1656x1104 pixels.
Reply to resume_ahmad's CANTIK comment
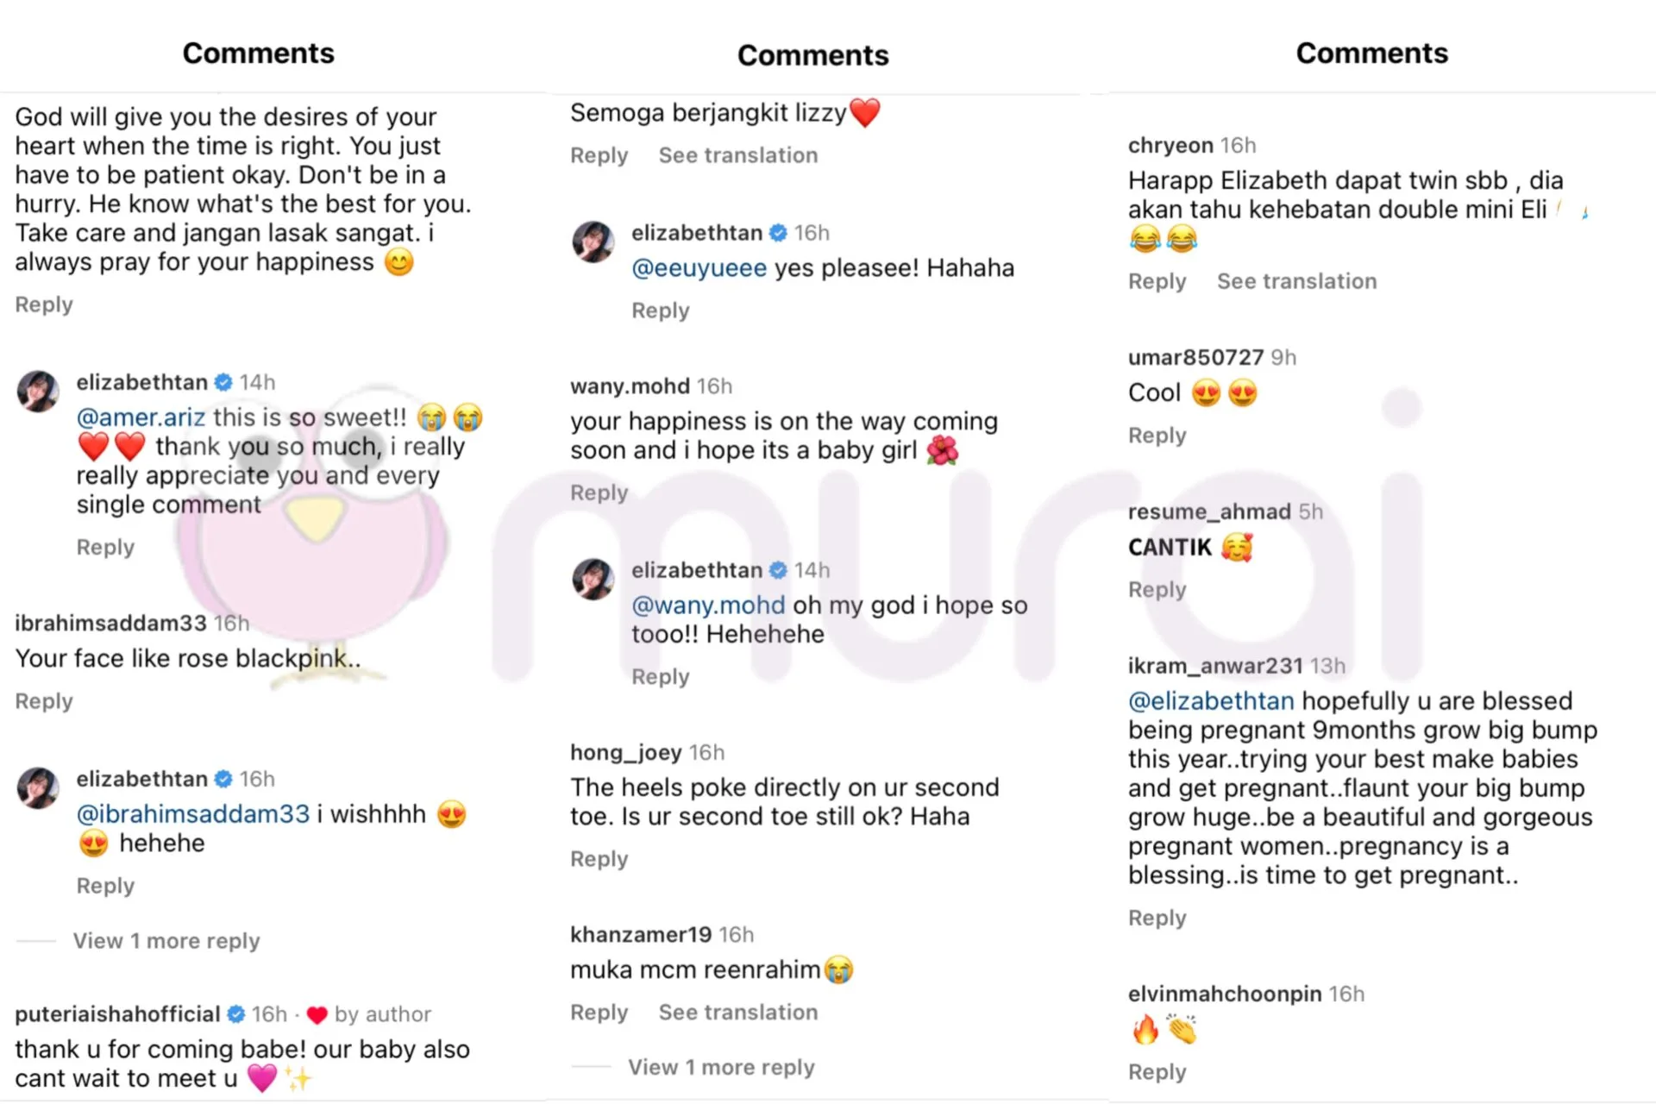(1157, 590)
